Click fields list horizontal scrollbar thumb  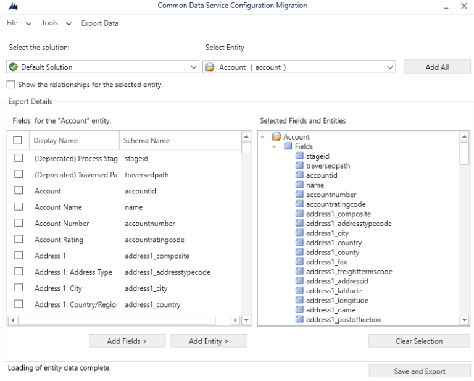coord(117,320)
